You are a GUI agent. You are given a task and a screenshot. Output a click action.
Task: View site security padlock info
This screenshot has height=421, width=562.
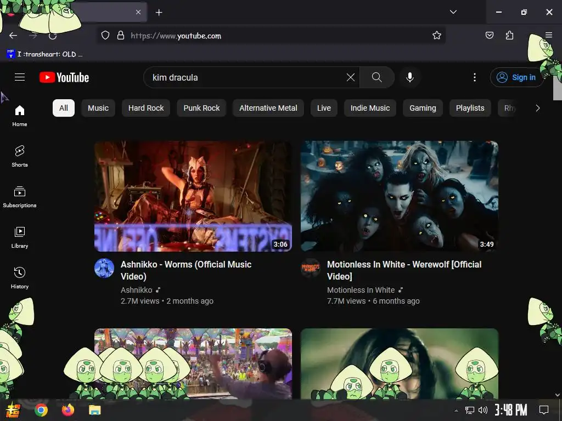pos(121,36)
